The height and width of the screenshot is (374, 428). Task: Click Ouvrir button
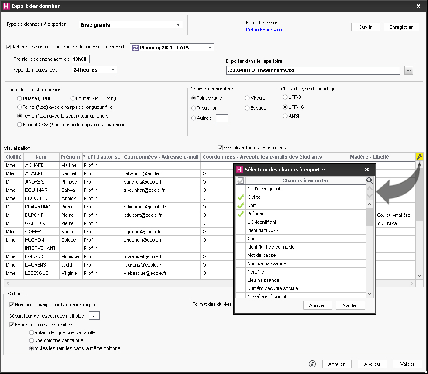pos(366,27)
